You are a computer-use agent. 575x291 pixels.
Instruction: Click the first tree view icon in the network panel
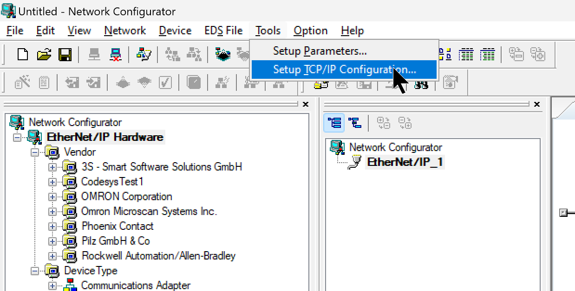point(334,123)
